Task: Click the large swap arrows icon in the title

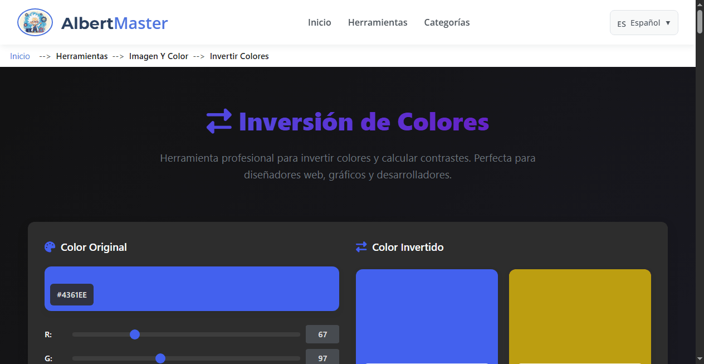Action: pyautogui.click(x=219, y=120)
